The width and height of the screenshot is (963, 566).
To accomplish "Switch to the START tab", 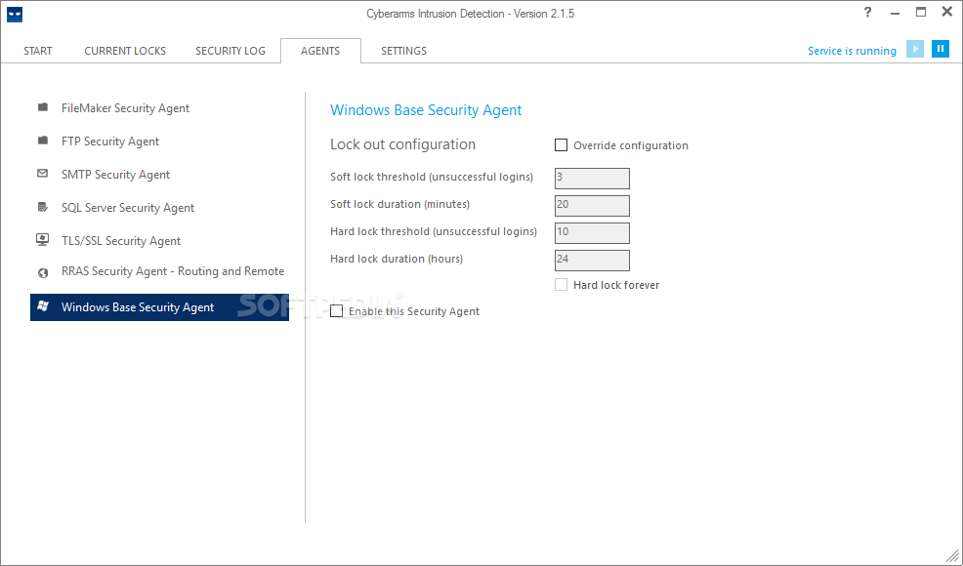I will tap(37, 51).
